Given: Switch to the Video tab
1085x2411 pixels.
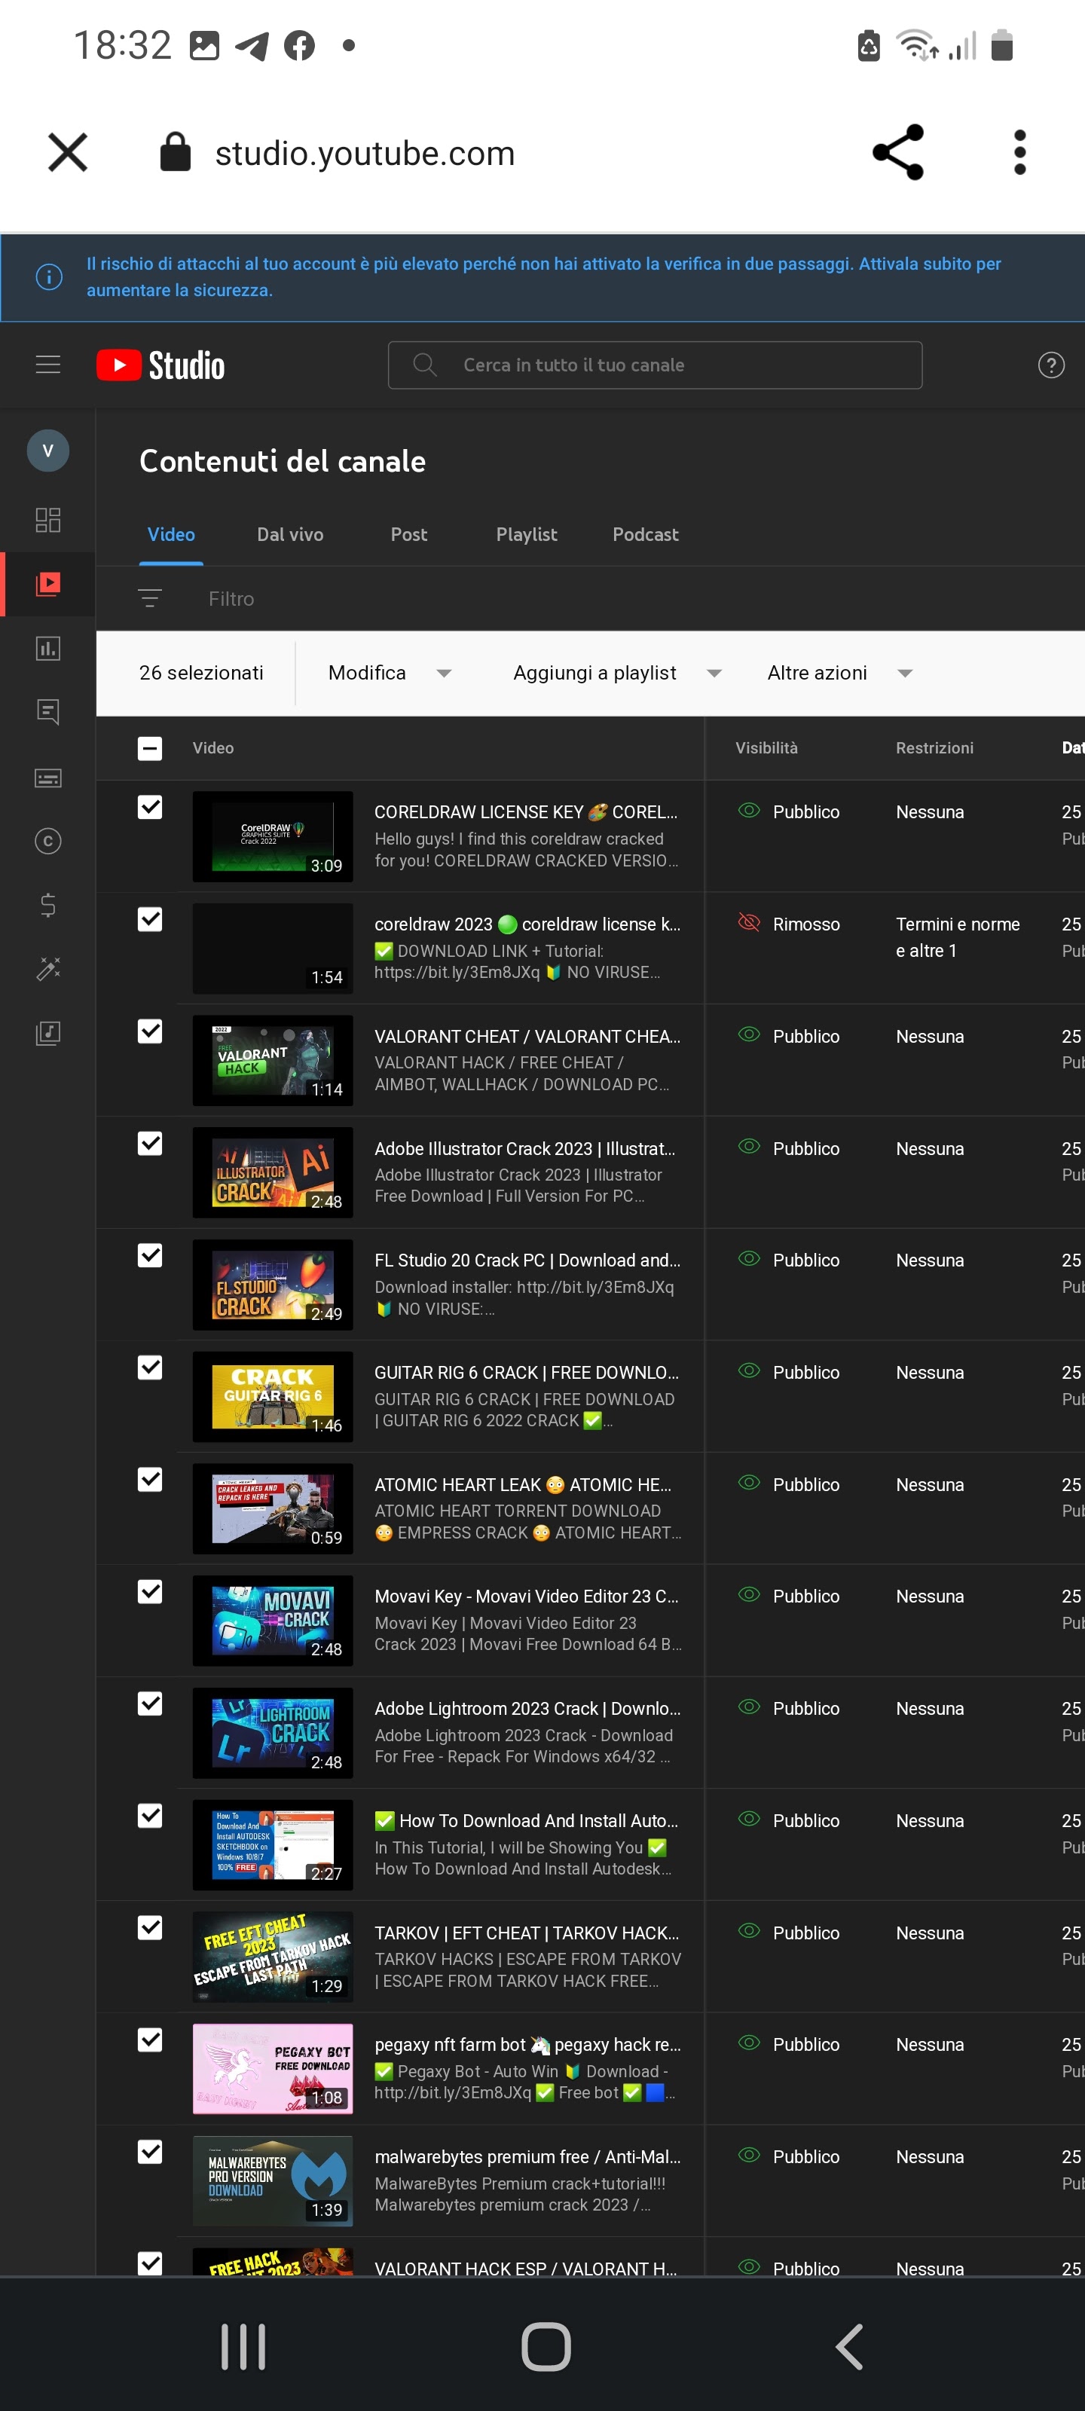Looking at the screenshot, I should pyautogui.click(x=171, y=534).
